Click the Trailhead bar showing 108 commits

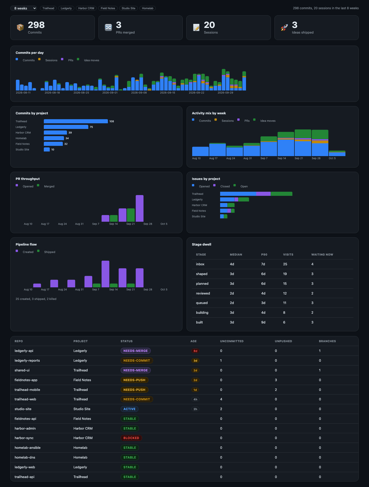(76, 121)
